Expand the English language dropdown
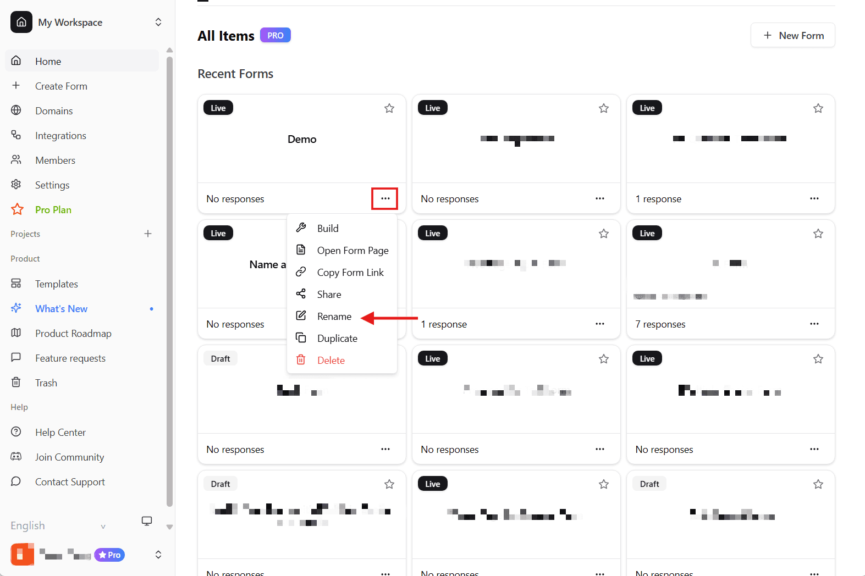The height and width of the screenshot is (576, 865). (103, 526)
